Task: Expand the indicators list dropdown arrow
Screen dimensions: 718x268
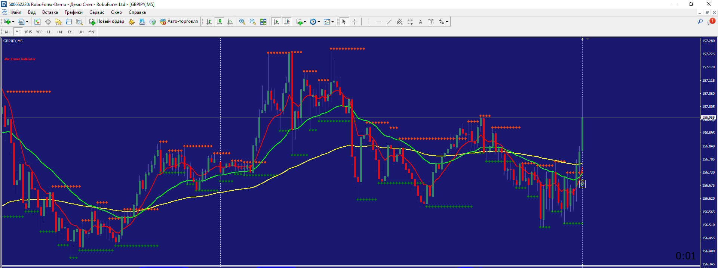Action: pyautogui.click(x=305, y=22)
